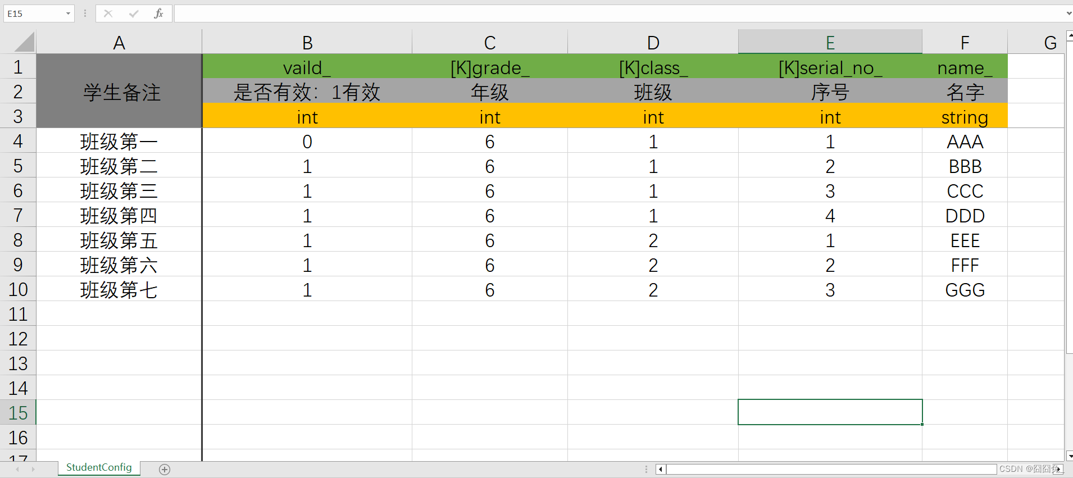Click the 'EEE' name cell
Screen dimensions: 1073x478
965,240
